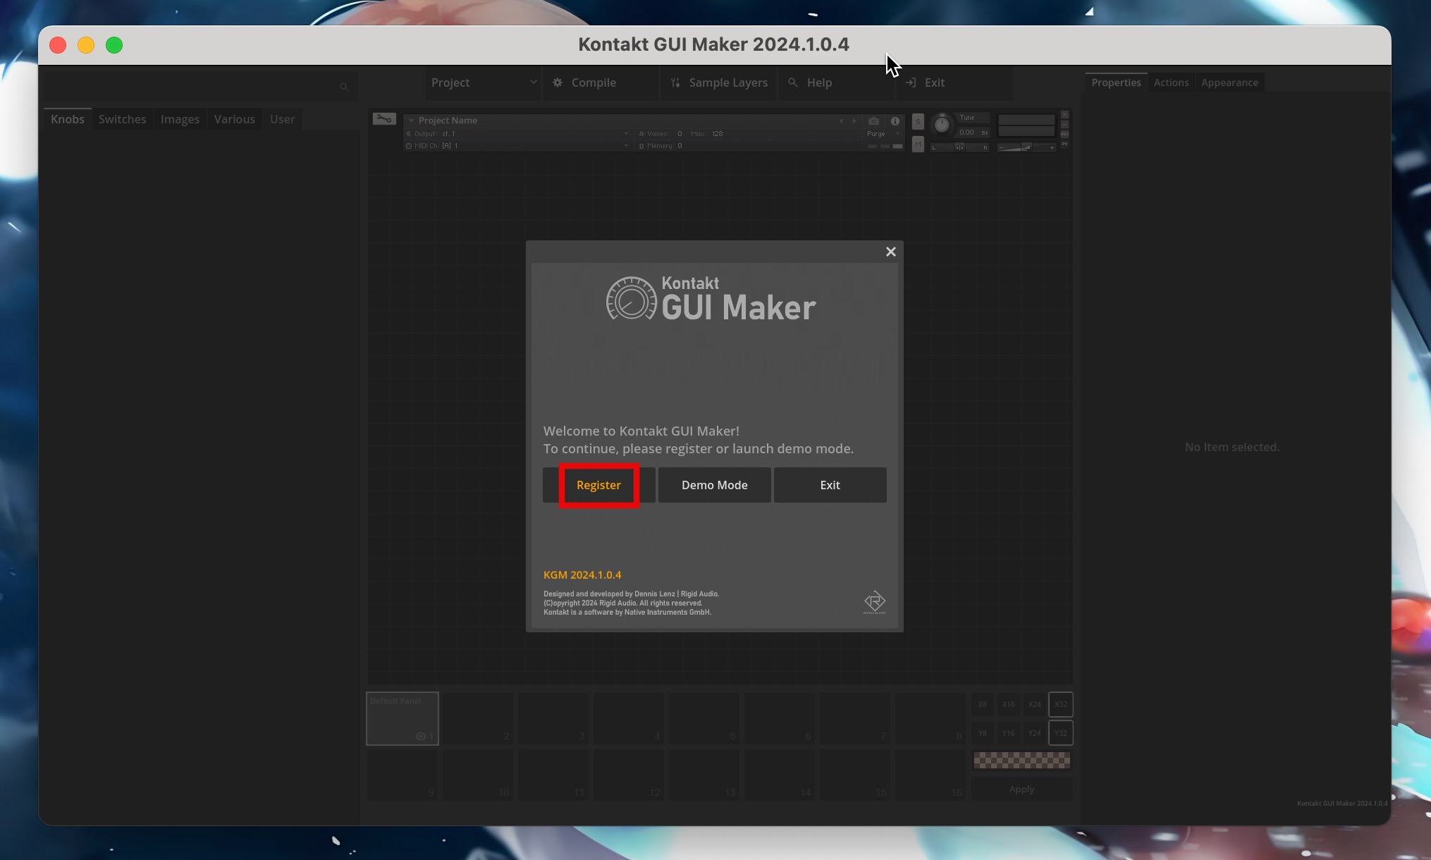Pick the checkerboard background color swatch
The image size is (1431, 860).
(1021, 760)
